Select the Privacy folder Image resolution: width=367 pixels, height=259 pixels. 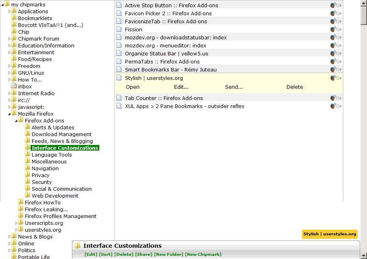click(x=41, y=175)
